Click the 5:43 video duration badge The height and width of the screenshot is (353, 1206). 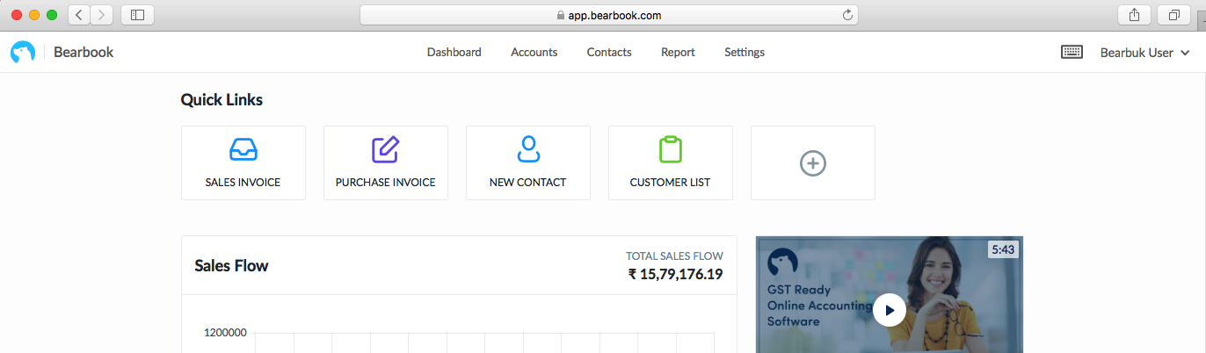coord(1003,249)
